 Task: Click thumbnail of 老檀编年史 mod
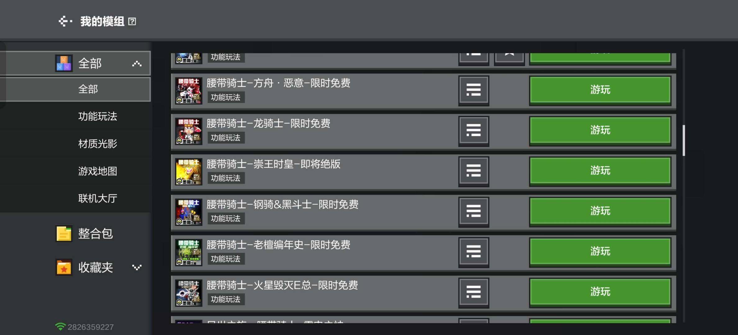click(x=188, y=252)
